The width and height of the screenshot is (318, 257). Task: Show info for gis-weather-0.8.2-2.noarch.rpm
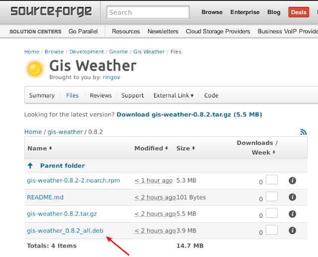pyautogui.click(x=292, y=180)
